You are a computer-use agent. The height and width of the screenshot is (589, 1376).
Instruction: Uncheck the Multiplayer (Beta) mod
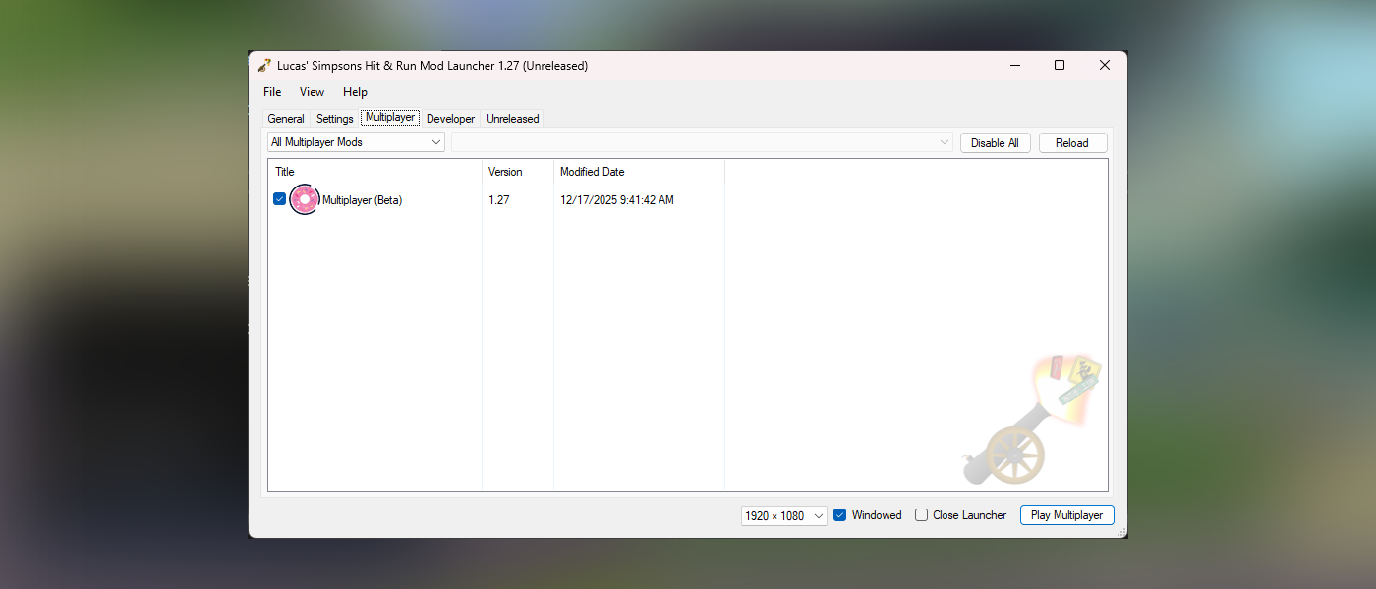click(x=279, y=198)
